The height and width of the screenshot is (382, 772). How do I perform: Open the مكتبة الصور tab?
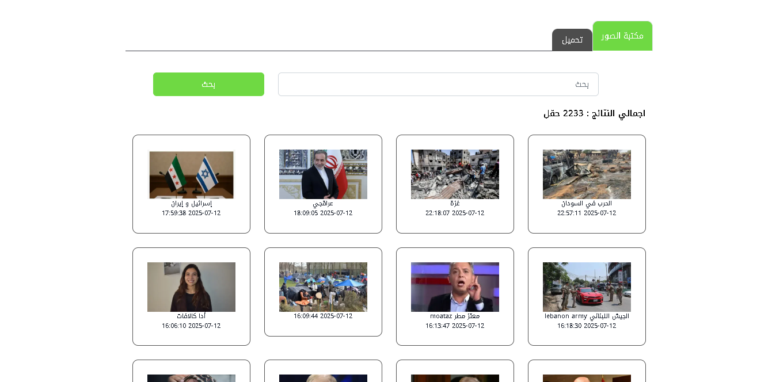(x=622, y=36)
